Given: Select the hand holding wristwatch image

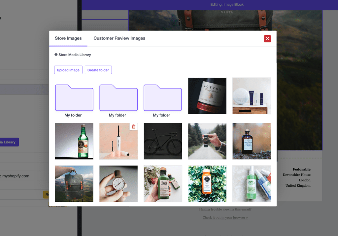Looking at the screenshot, I should pyautogui.click(x=118, y=184).
